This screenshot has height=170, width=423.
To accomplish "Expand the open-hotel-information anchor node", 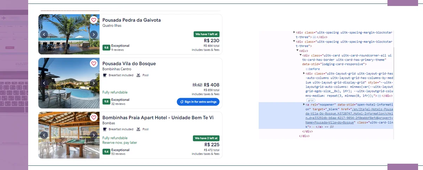I will (x=304, y=104).
